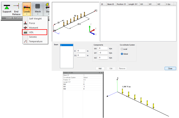Click the pin icon in Details of UDL
179x118 pixels.
(x=99, y=73)
